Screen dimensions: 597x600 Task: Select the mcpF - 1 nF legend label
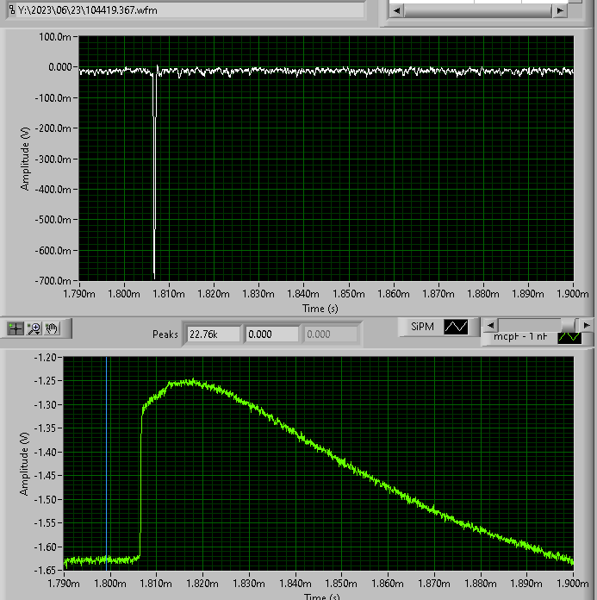520,336
